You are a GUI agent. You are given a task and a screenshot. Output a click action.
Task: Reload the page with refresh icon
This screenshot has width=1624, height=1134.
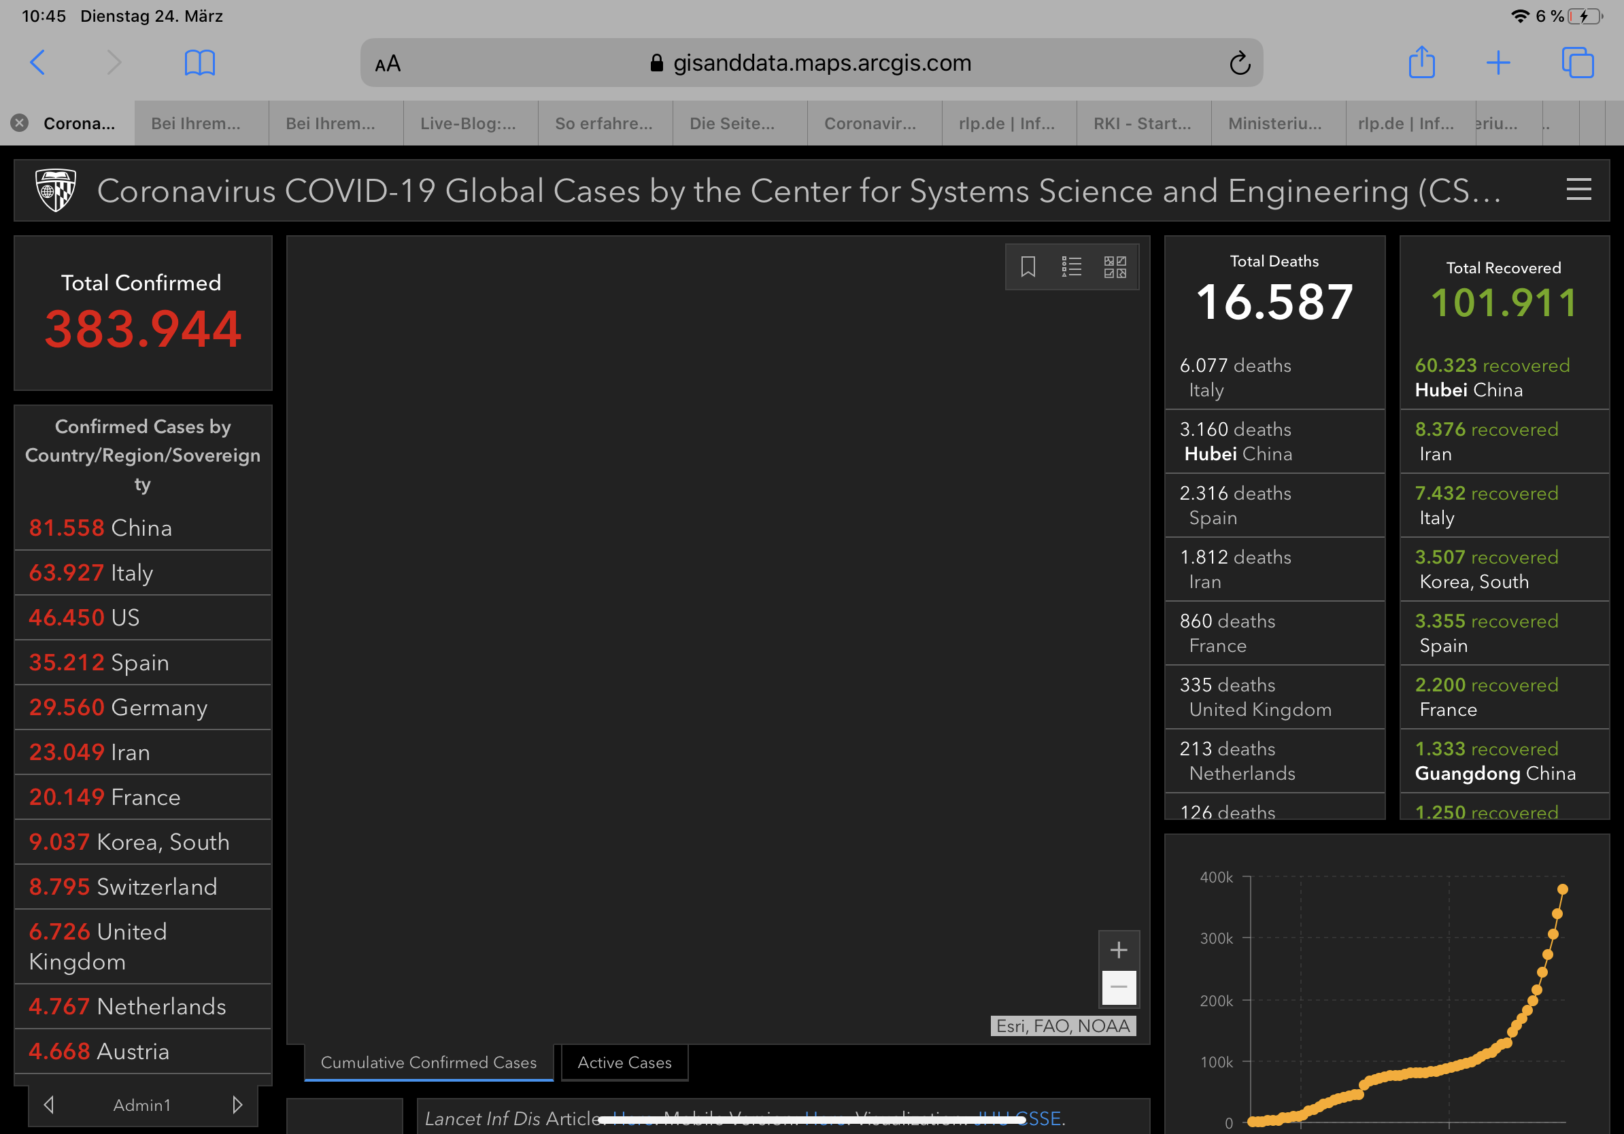coord(1239,63)
